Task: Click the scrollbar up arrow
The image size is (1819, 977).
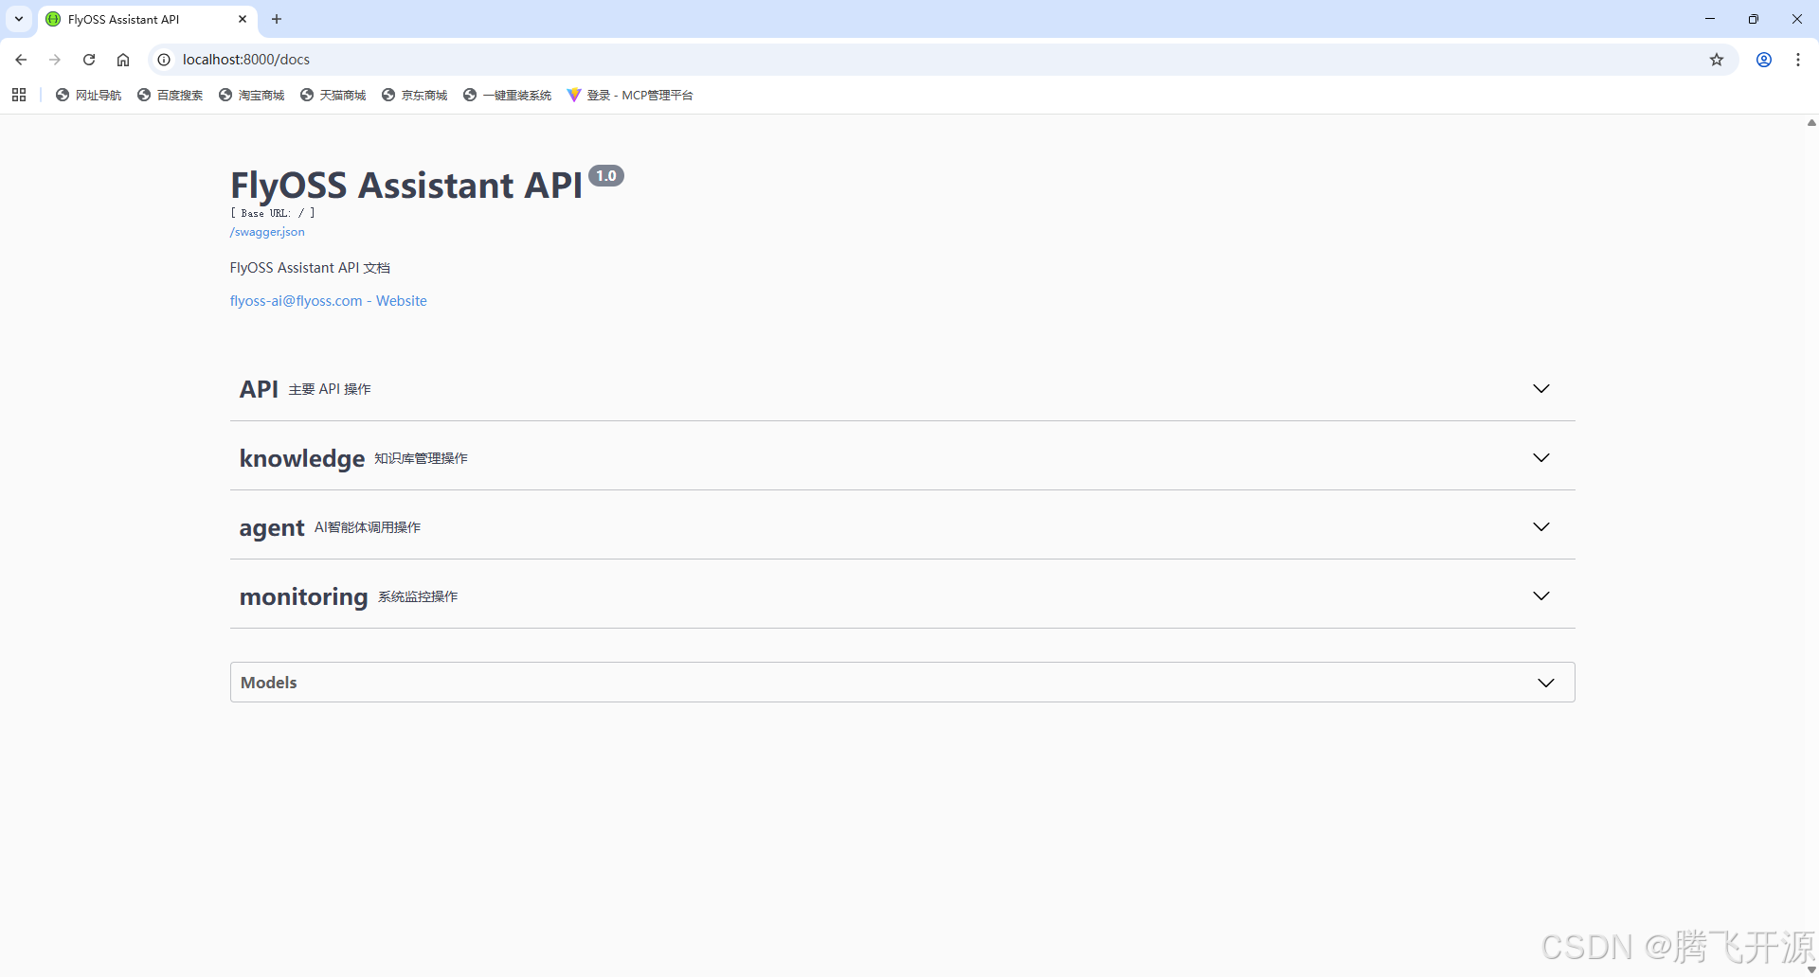Action: [x=1811, y=123]
